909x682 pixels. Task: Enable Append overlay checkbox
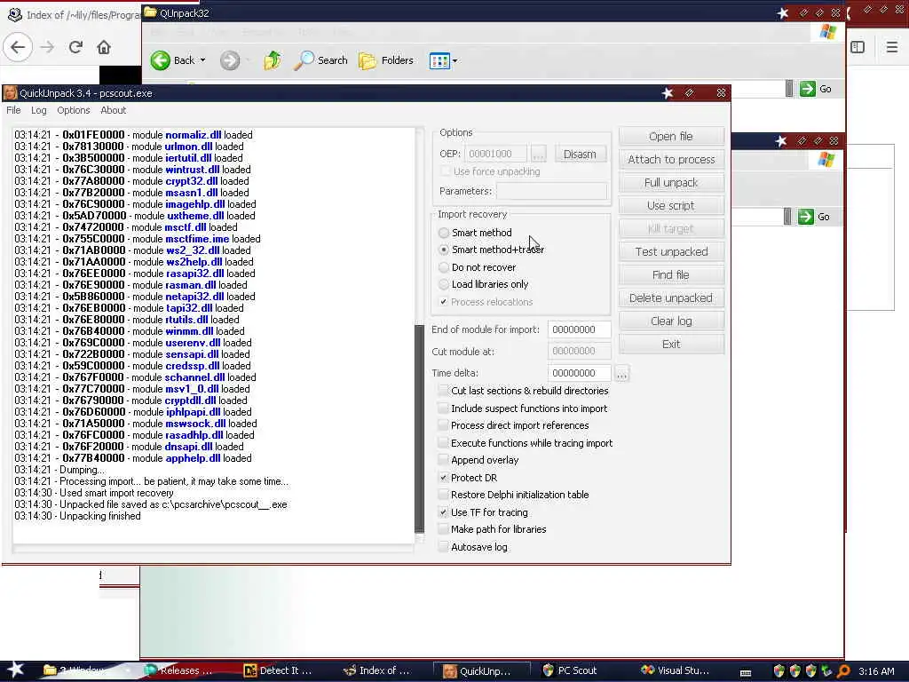click(x=444, y=460)
